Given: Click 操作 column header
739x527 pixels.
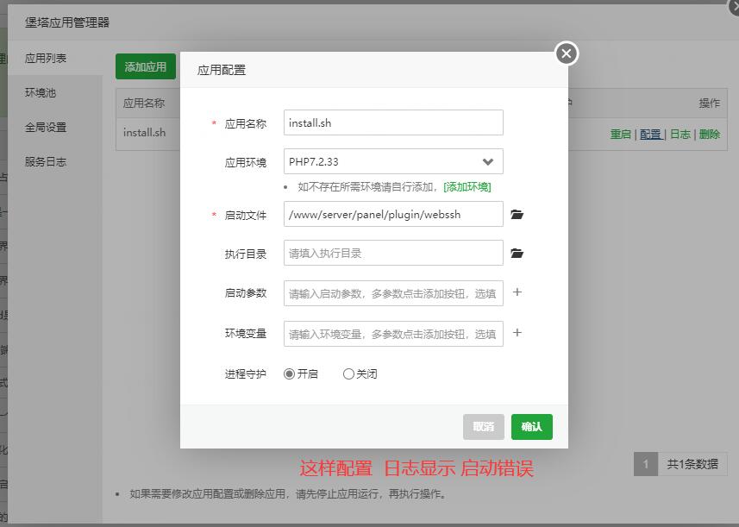Looking at the screenshot, I should 710,103.
